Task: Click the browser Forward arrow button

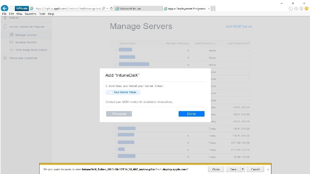Action: click(11, 9)
